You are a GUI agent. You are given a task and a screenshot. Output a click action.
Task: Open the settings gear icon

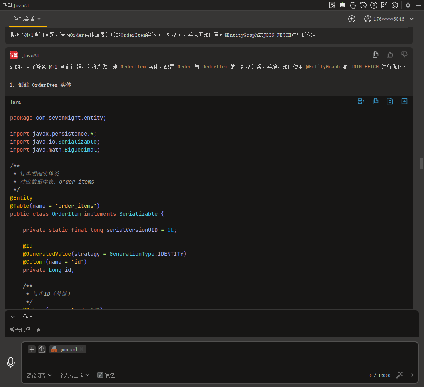click(x=408, y=5)
